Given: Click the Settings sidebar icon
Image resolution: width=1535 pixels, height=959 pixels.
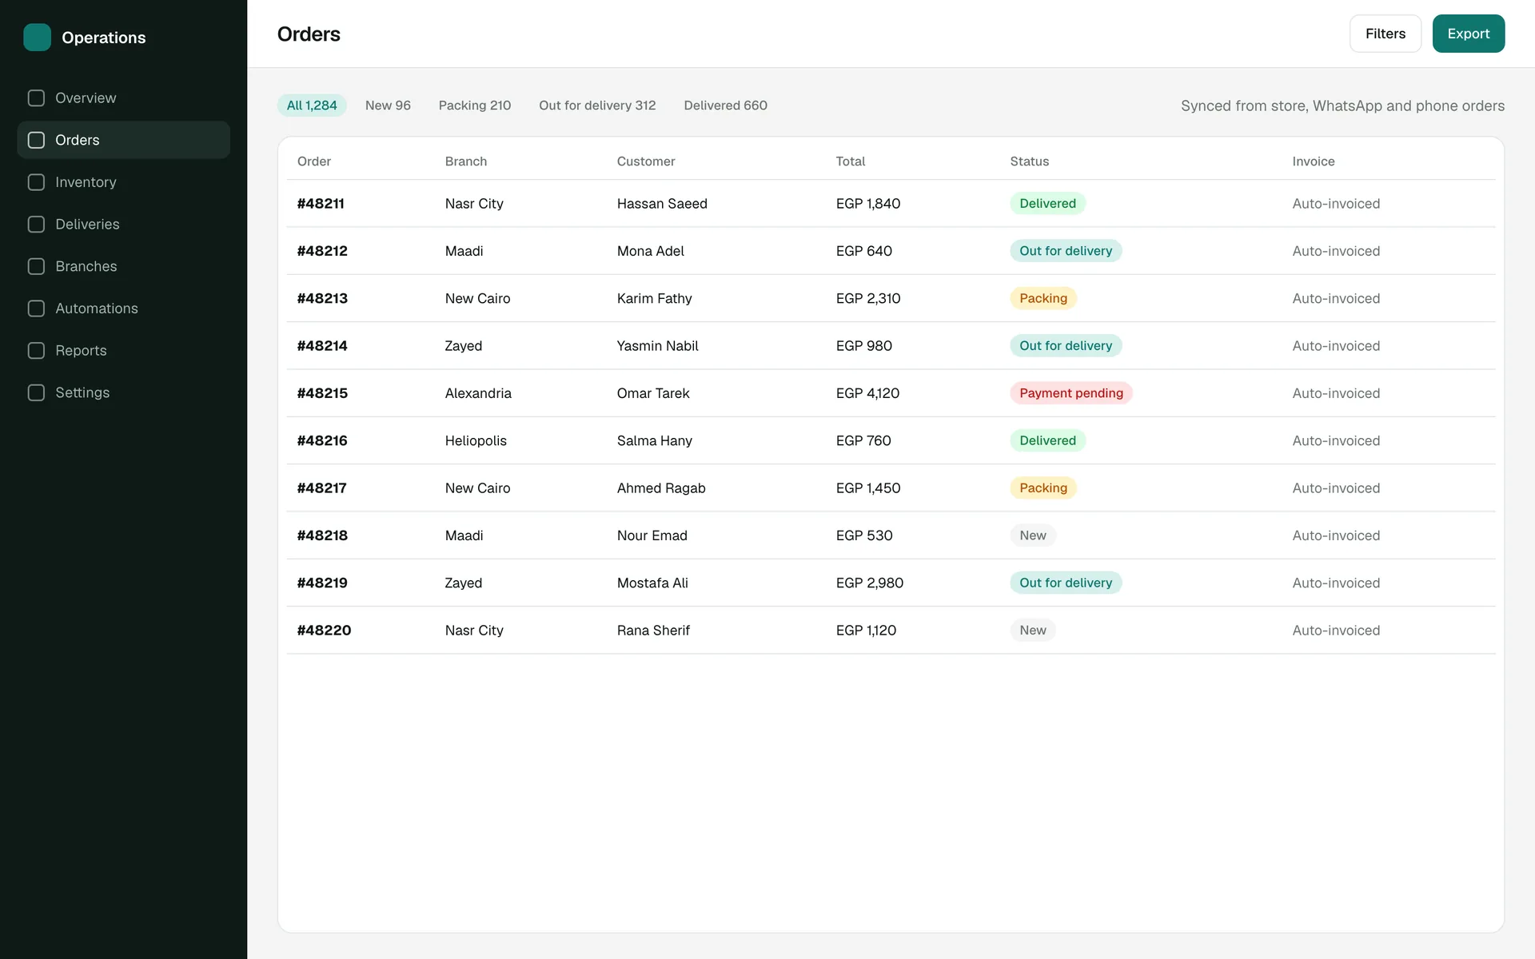Looking at the screenshot, I should (x=36, y=392).
